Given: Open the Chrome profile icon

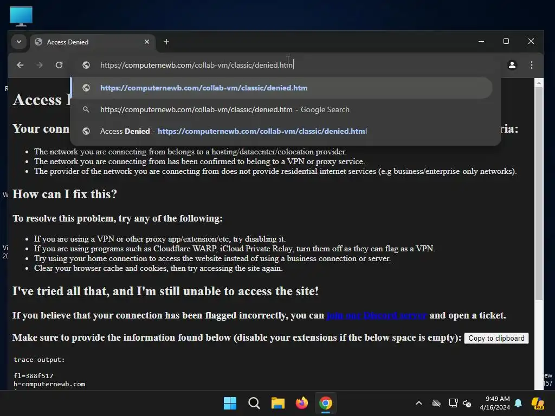Looking at the screenshot, I should 512,65.
